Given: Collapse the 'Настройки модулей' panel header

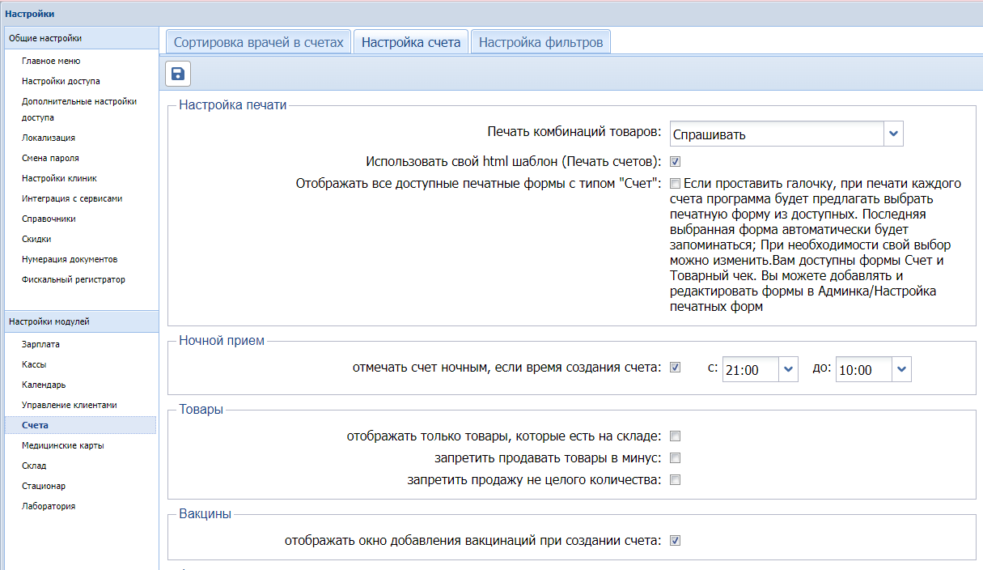Looking at the screenshot, I should pos(81,321).
